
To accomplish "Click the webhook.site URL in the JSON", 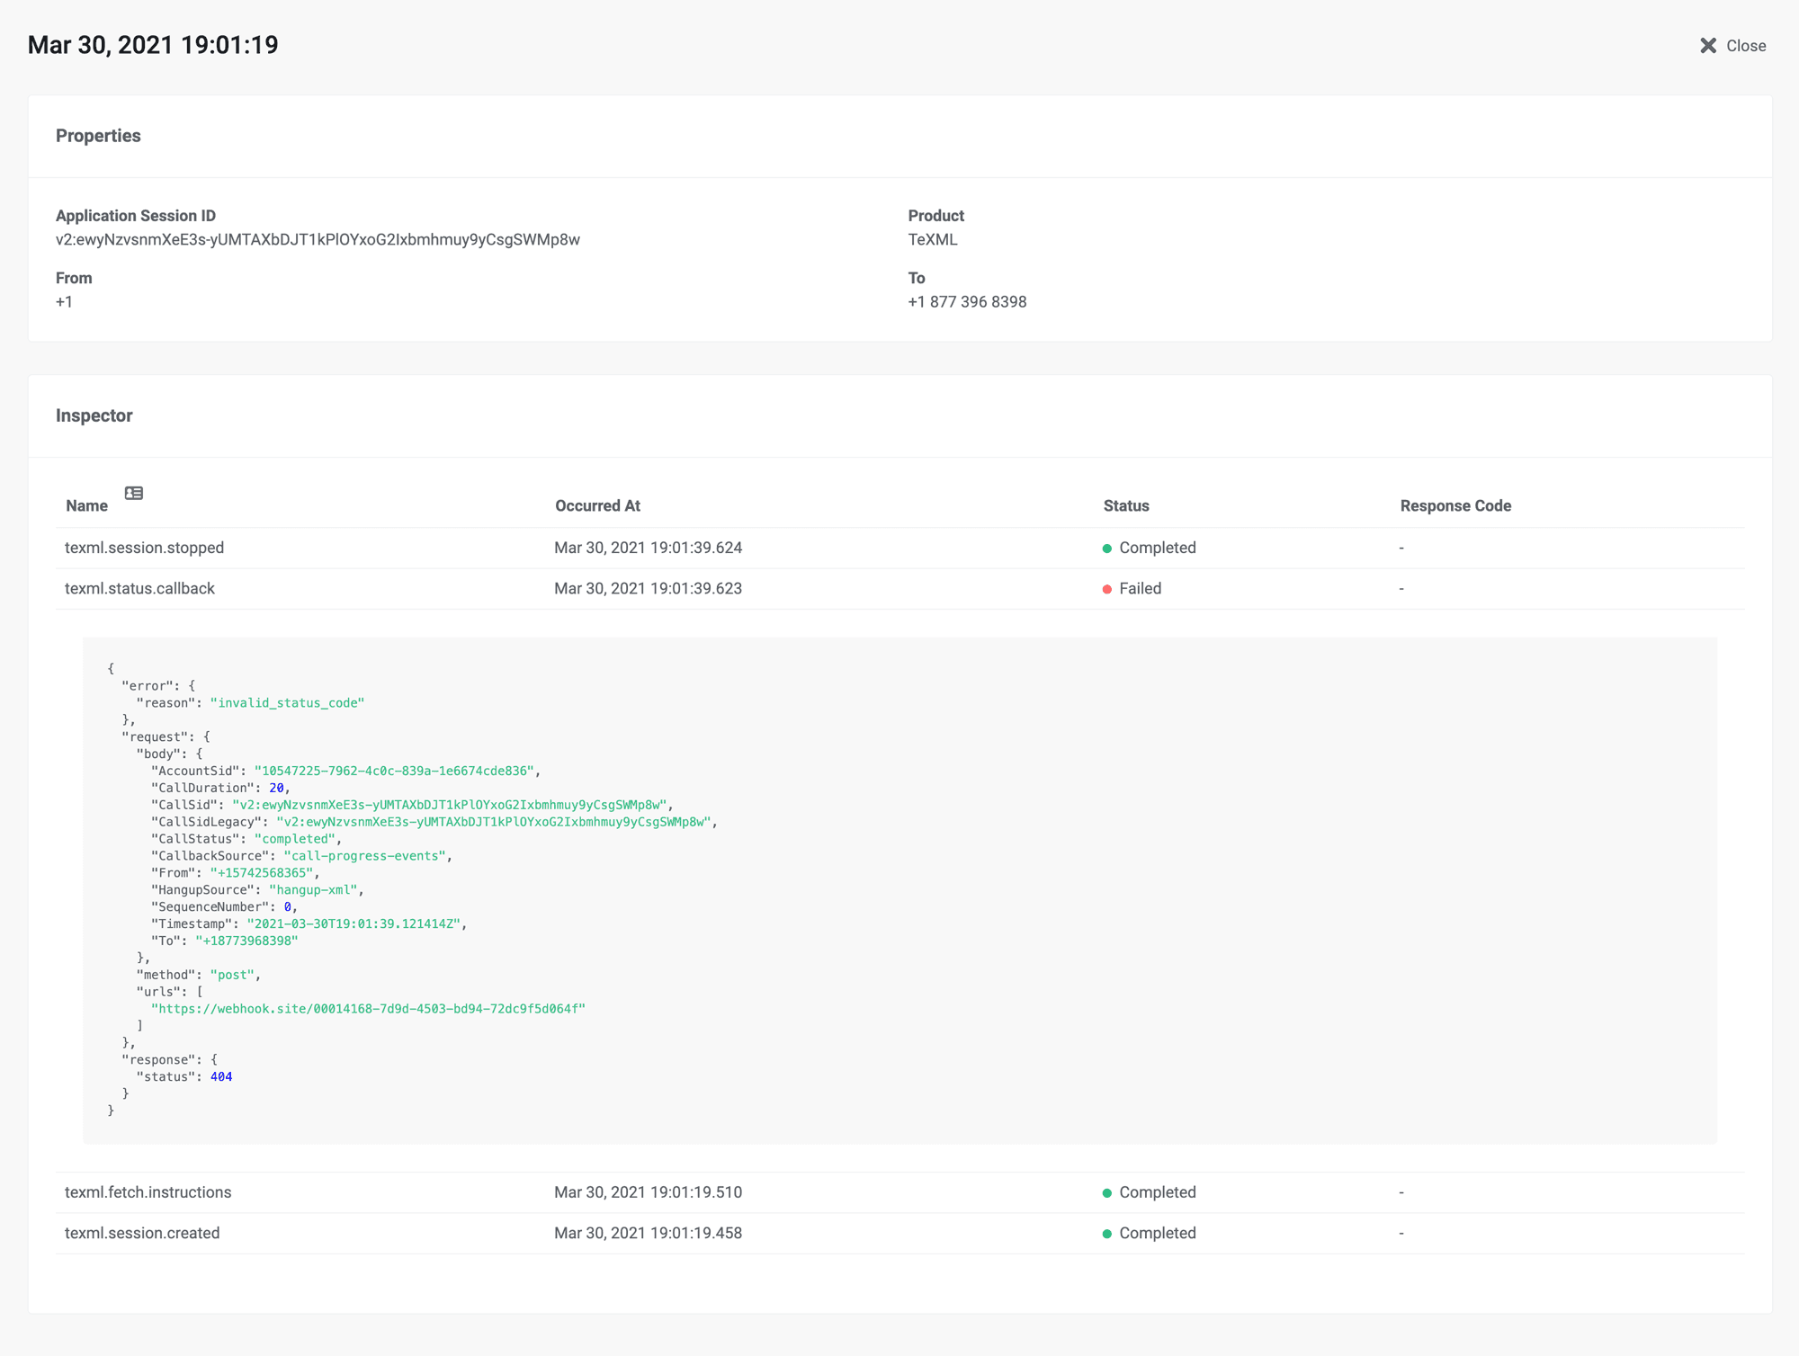I will (368, 1009).
